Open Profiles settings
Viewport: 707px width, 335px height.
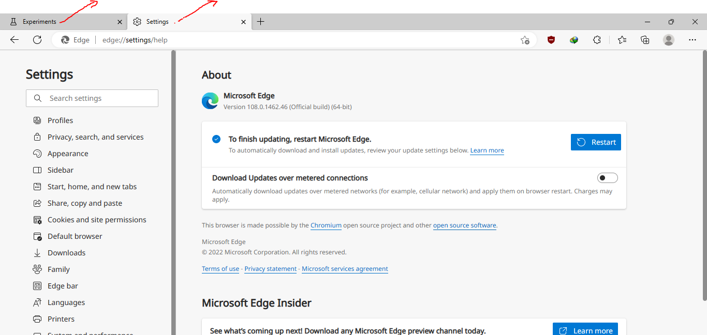pos(60,120)
